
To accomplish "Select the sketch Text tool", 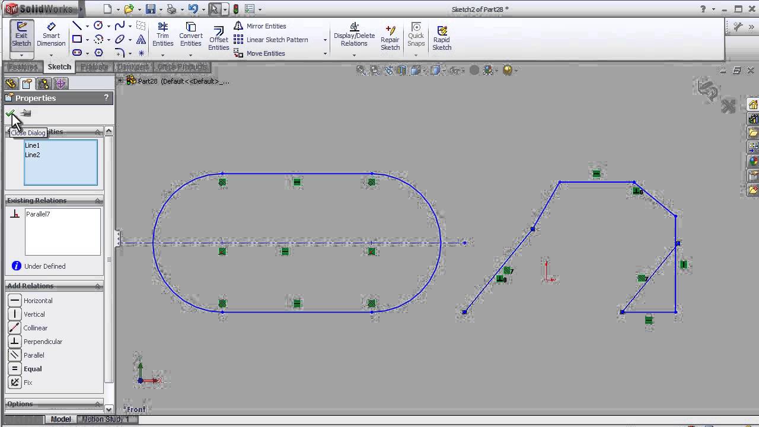I will (x=141, y=39).
